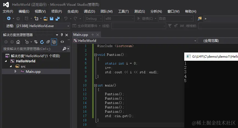Click the 继续(C) continue button
238x128 pixels.
tap(145, 19)
